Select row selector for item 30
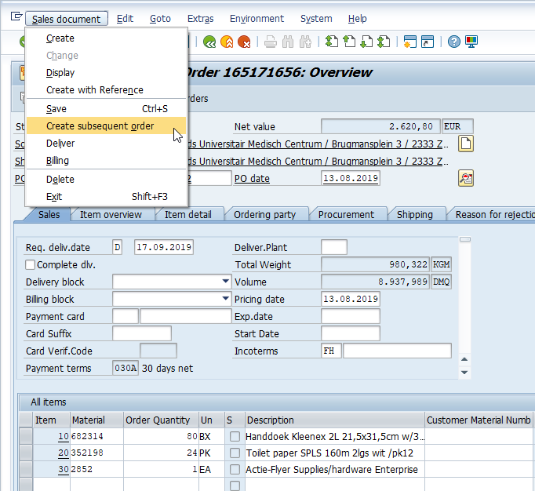The height and width of the screenshot is (491, 535). tap(26, 470)
